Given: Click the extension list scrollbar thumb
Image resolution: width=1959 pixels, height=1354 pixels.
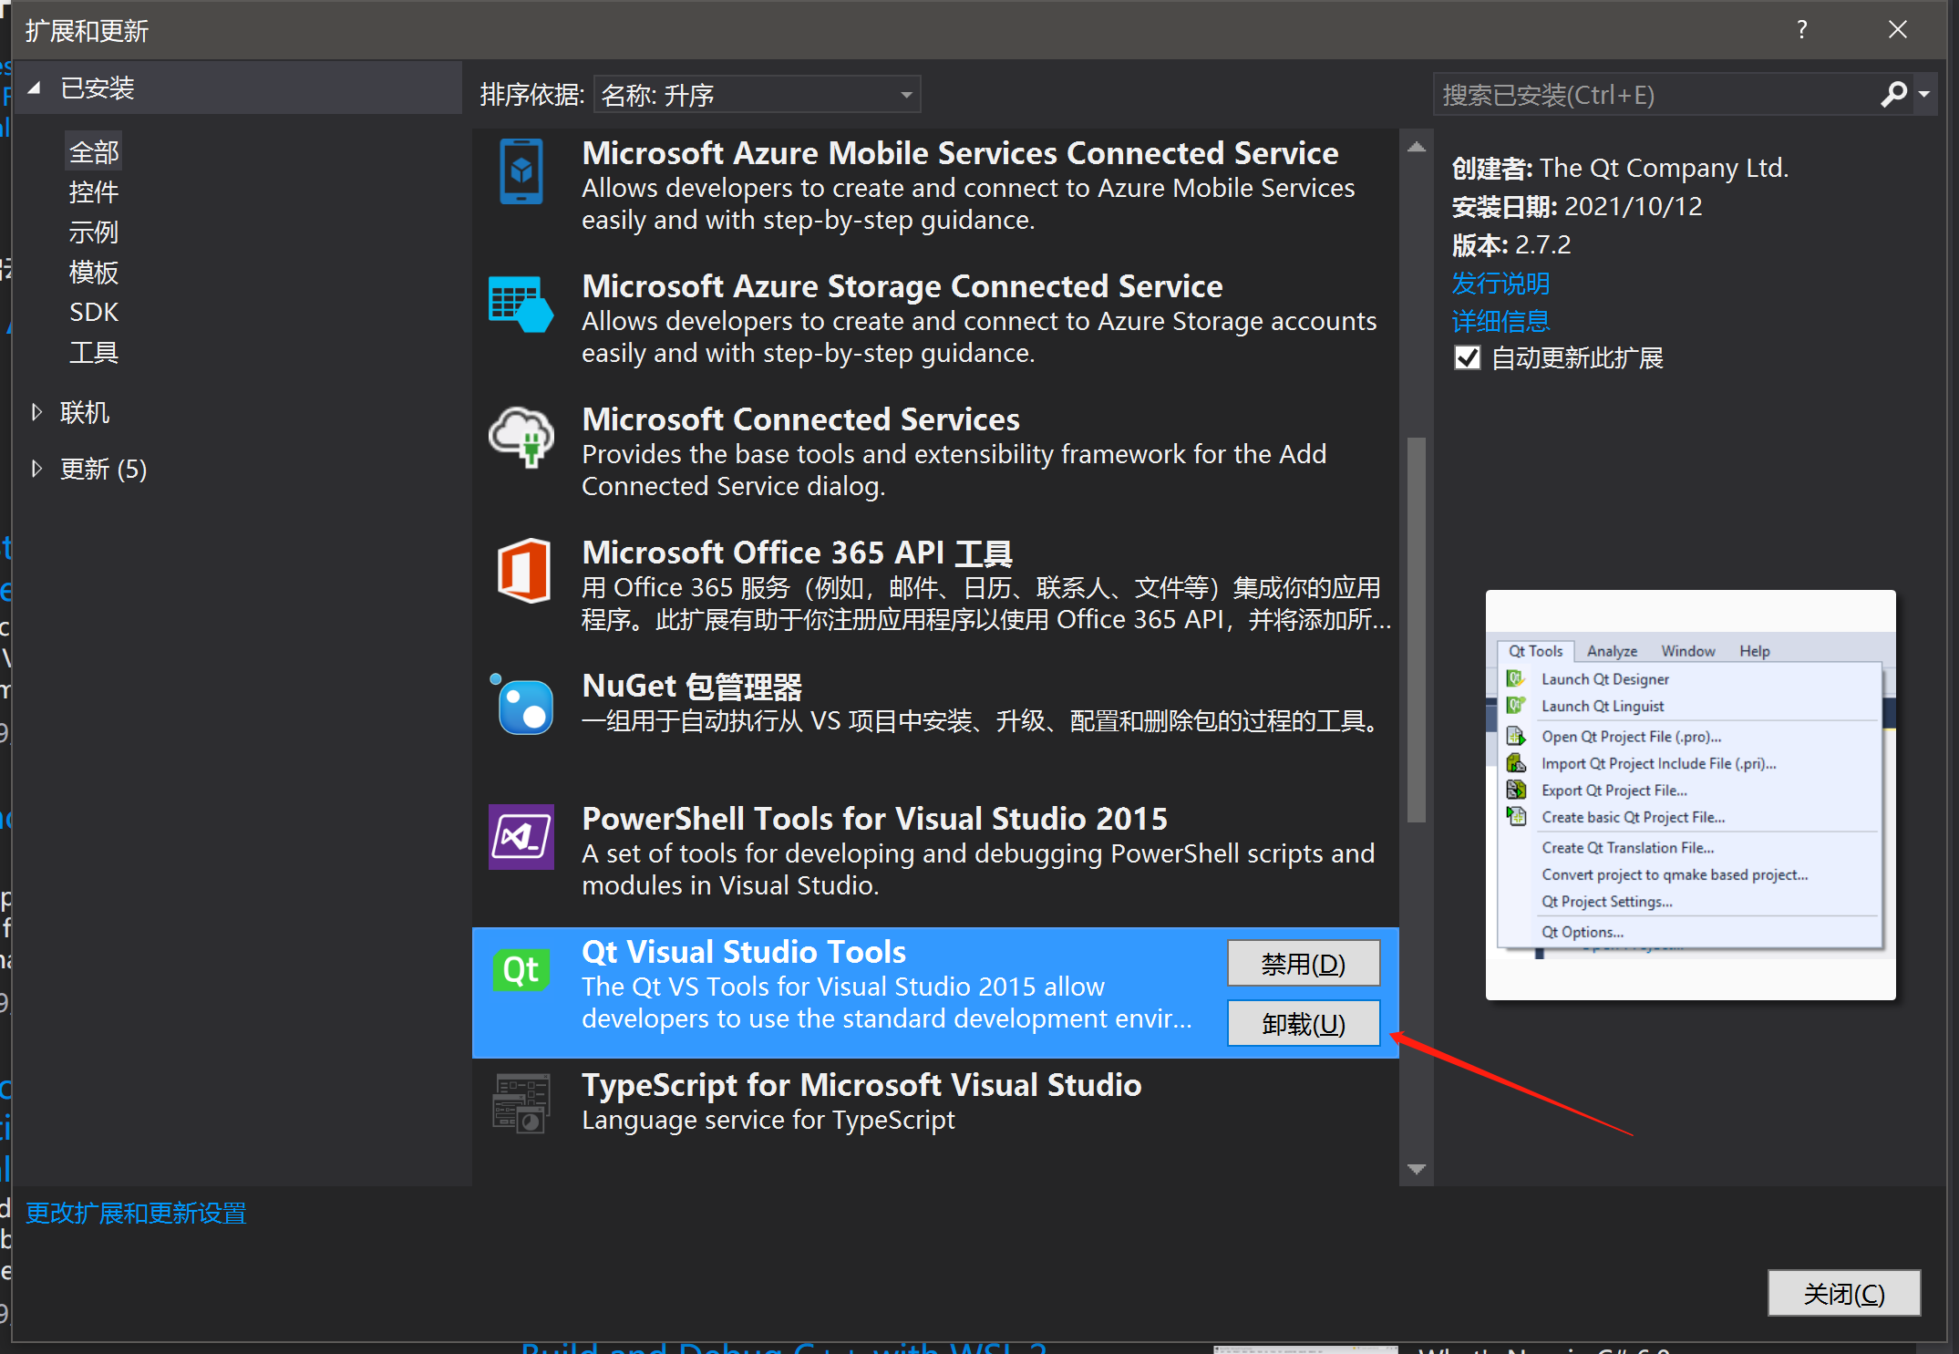Looking at the screenshot, I should 1417,629.
